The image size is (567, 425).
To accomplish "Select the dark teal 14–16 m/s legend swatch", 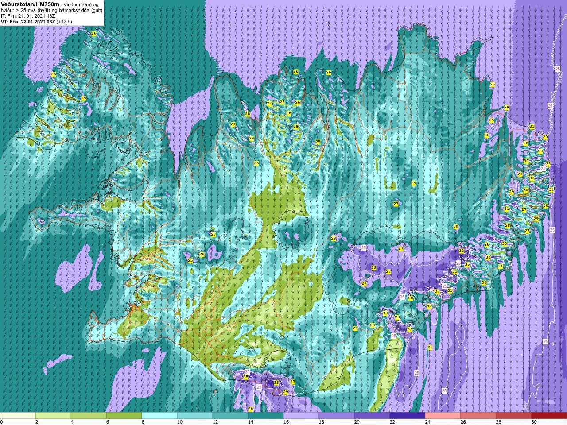I will (x=266, y=416).
